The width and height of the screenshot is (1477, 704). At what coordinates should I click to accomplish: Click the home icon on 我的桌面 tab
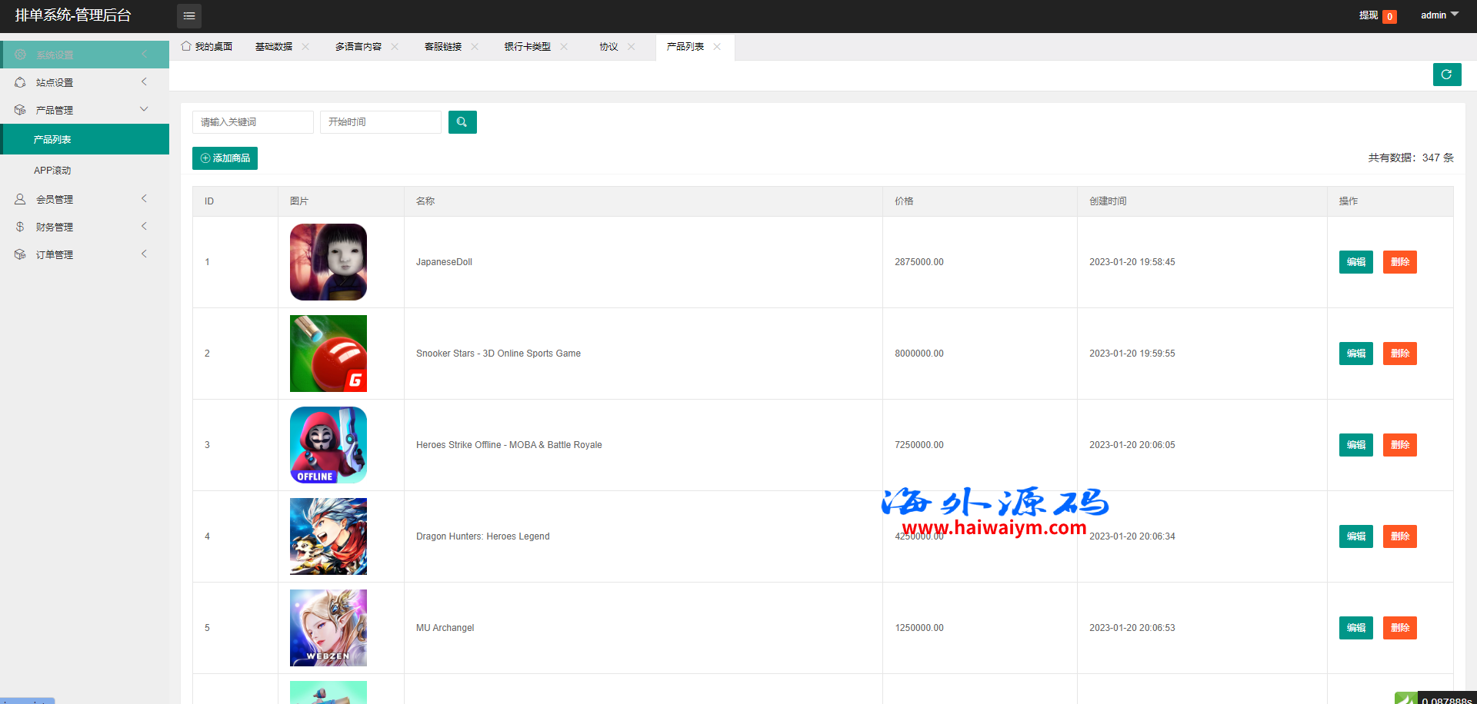(x=186, y=46)
